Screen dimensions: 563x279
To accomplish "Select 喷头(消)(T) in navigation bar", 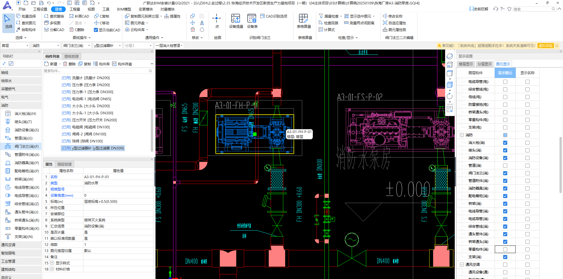I will pyautogui.click(x=21, y=122).
